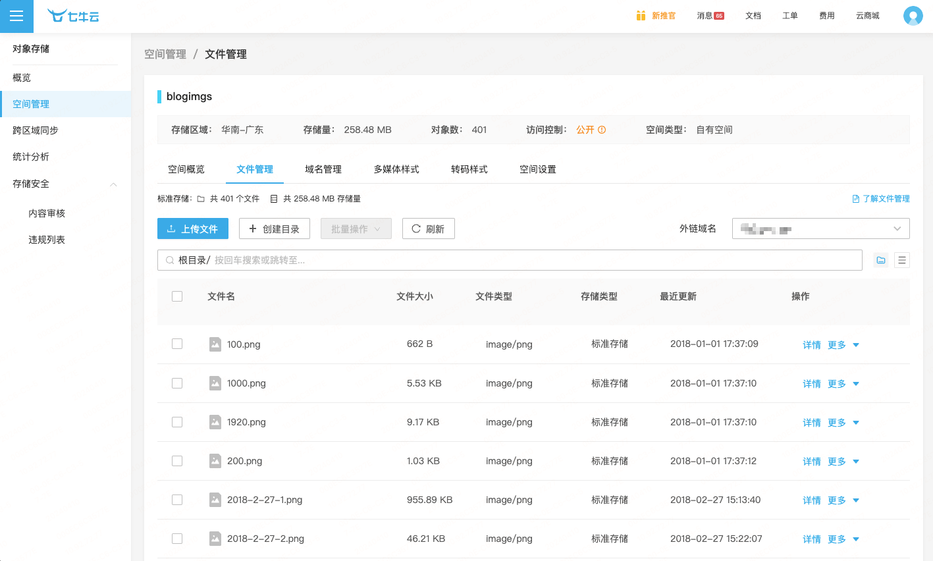Check the box for 100.png
Viewport: 933px width, 561px height.
click(x=177, y=344)
